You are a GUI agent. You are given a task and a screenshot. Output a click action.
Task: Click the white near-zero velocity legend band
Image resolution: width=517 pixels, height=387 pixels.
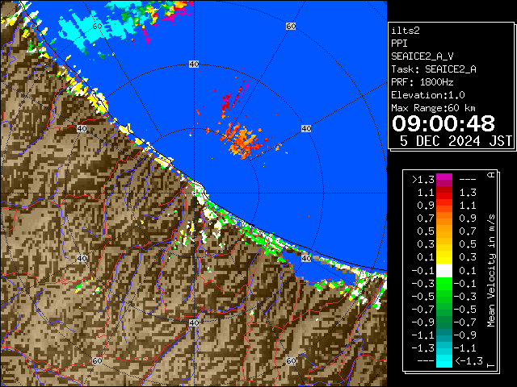click(x=444, y=271)
